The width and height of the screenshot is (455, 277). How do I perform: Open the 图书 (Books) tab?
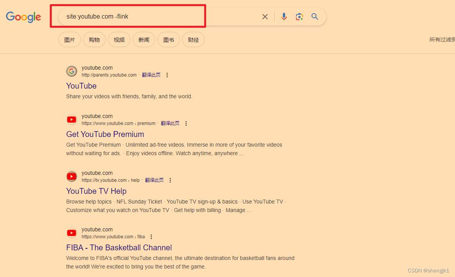(169, 40)
